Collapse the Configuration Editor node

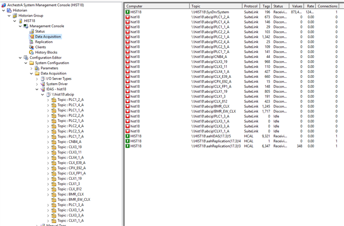point(20,57)
